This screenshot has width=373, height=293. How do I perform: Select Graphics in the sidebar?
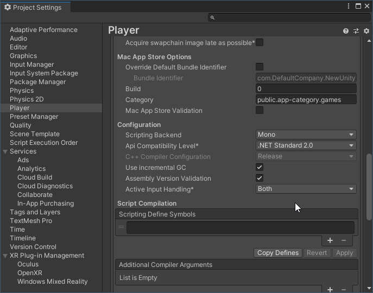tap(23, 56)
